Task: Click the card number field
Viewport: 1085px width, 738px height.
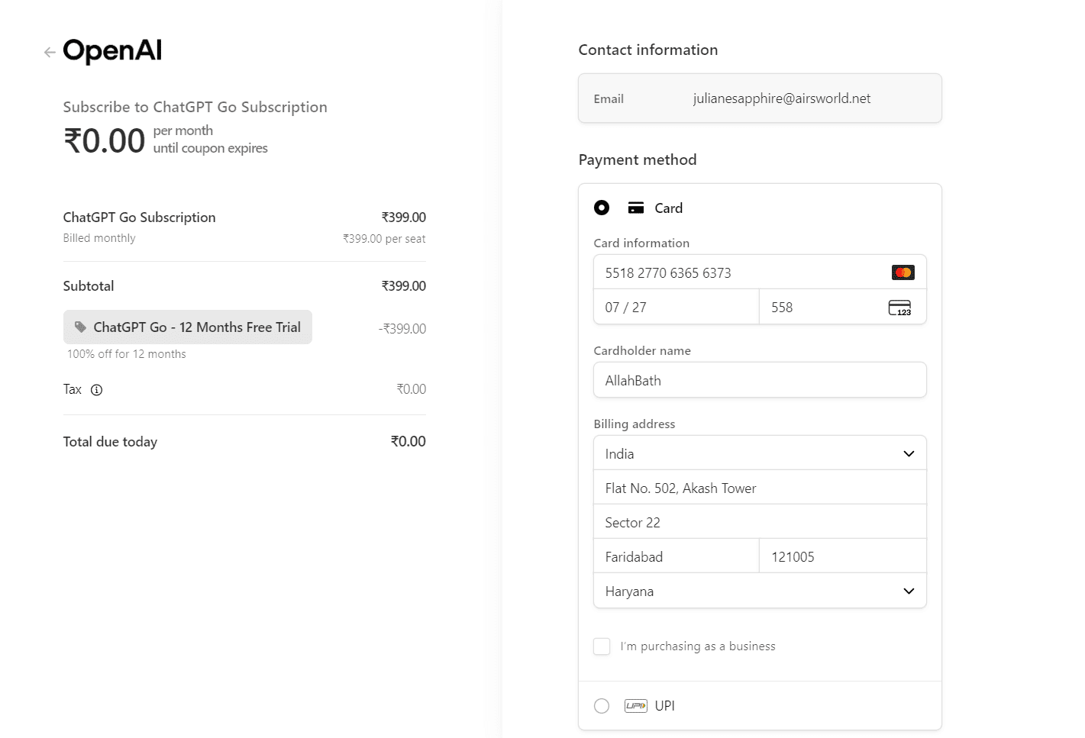Action: pyautogui.click(x=741, y=273)
